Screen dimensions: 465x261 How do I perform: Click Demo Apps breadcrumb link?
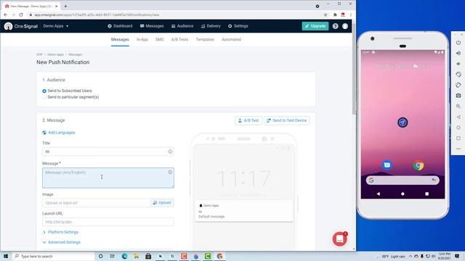pyautogui.click(x=55, y=54)
